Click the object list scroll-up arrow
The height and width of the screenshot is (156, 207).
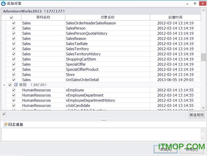pyautogui.click(x=203, y=10)
